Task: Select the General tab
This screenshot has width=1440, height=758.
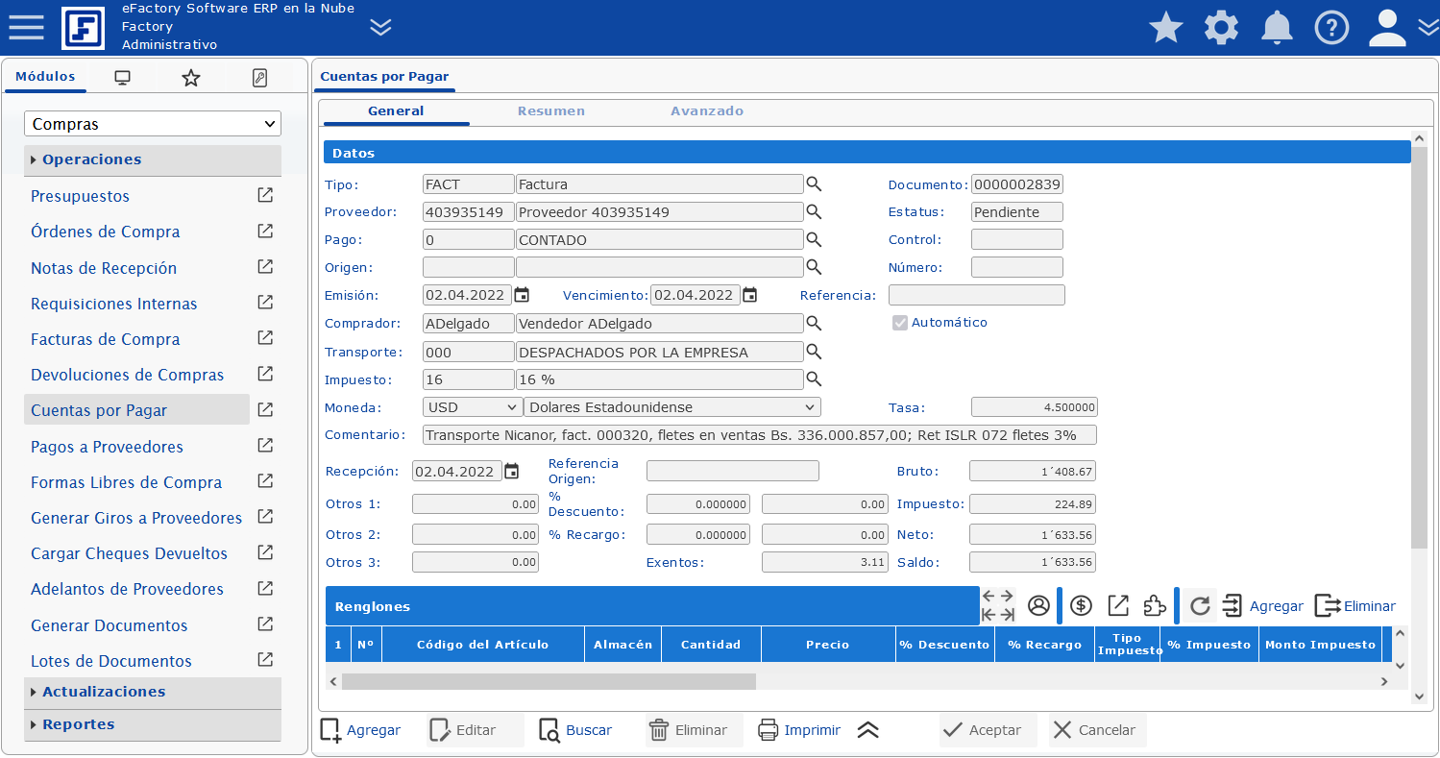Action: [396, 111]
